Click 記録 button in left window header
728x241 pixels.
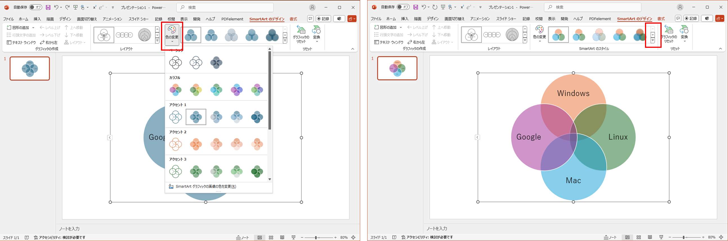coord(323,19)
